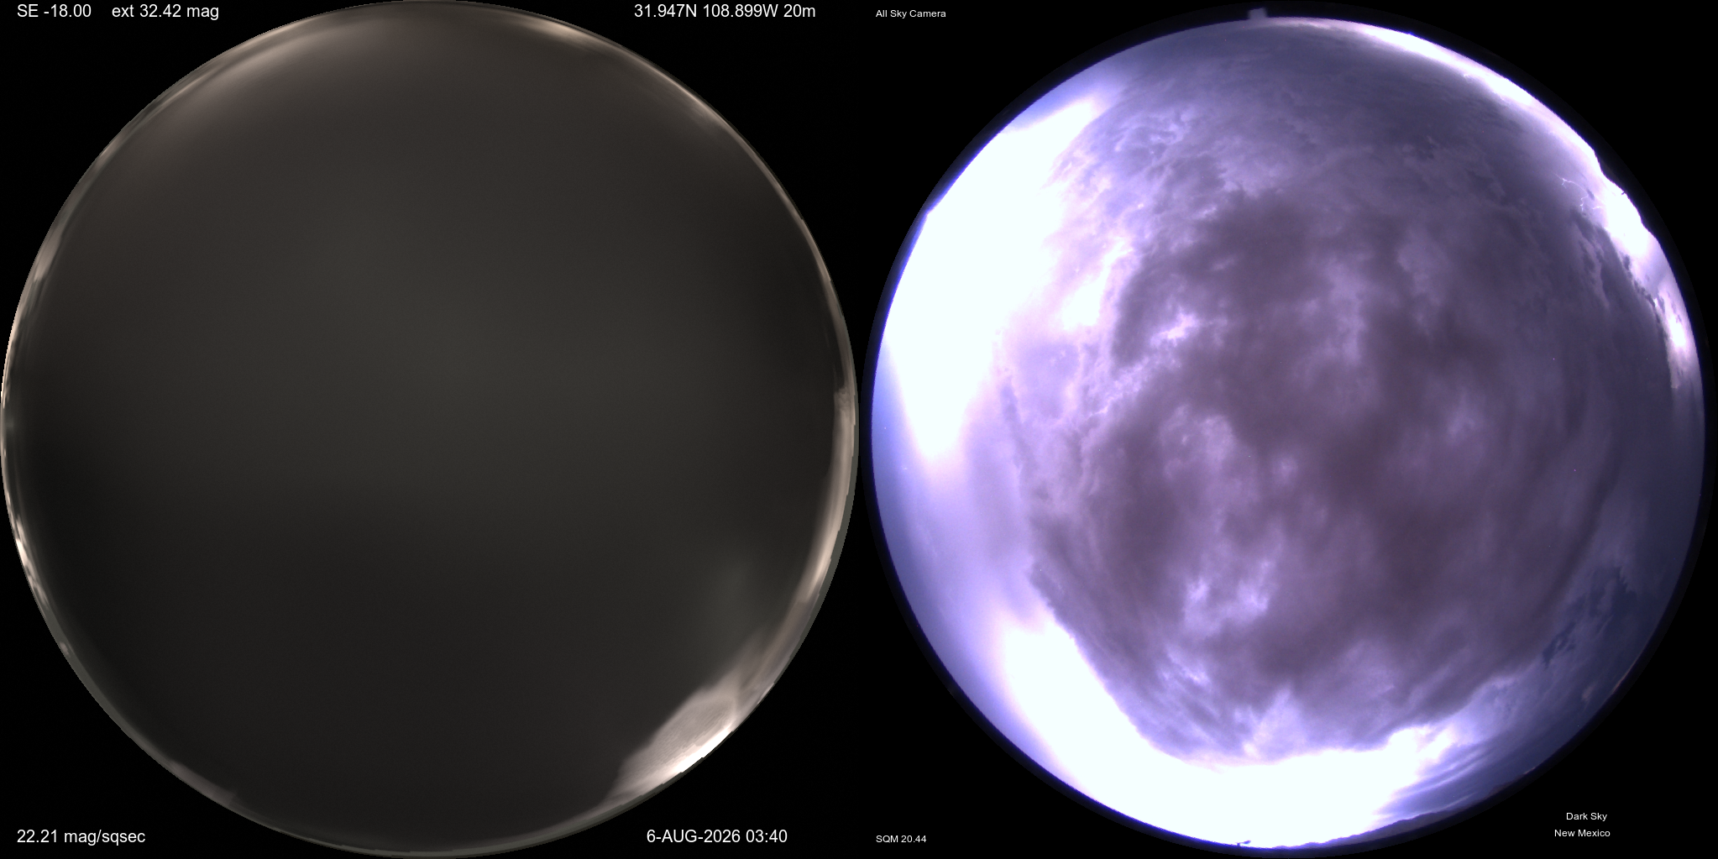
Task: Click the "All Sky Camera" label
Action: pos(910,13)
